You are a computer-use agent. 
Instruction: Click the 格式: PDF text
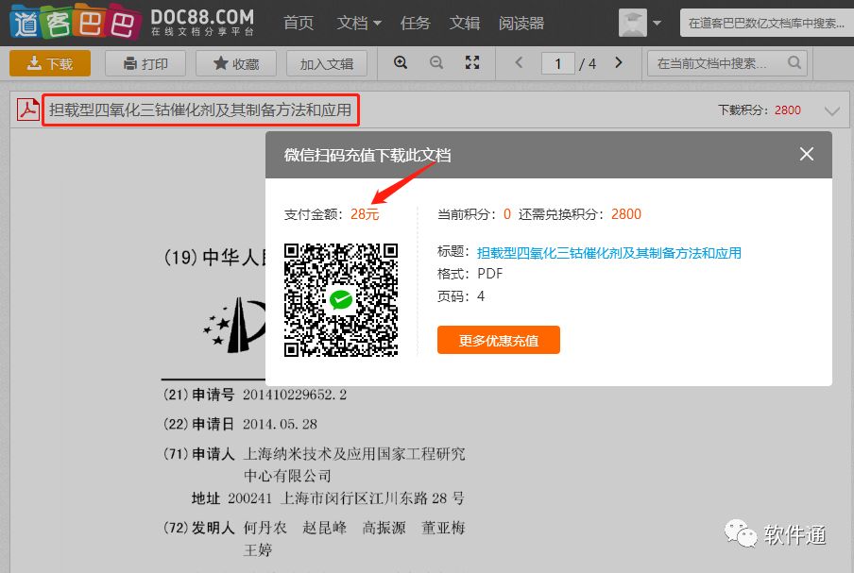click(470, 274)
